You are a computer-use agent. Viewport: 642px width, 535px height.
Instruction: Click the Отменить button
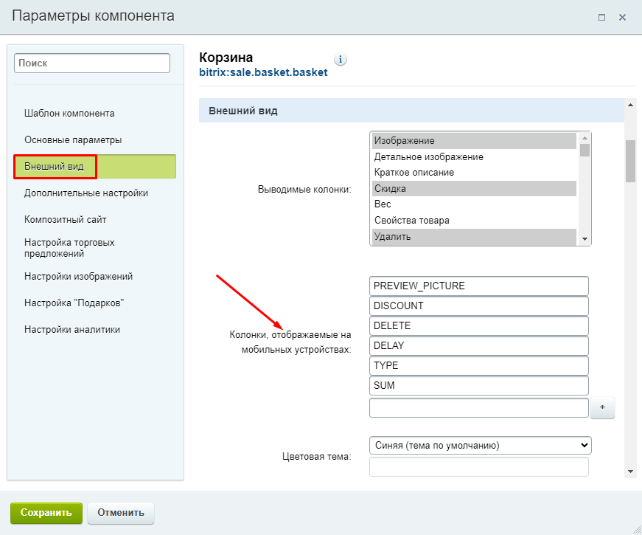121,513
